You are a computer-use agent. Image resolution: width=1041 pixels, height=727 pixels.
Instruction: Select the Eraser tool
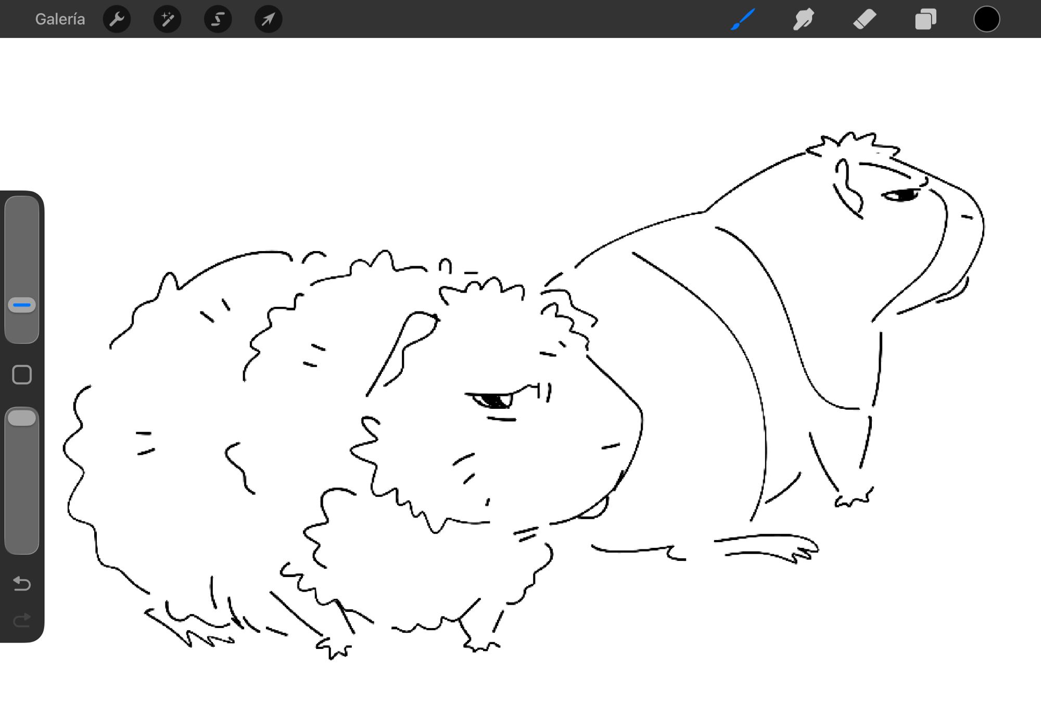pyautogui.click(x=865, y=19)
